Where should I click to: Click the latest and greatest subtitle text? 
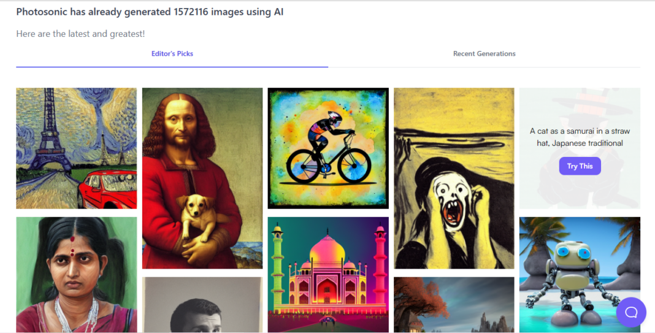[80, 34]
